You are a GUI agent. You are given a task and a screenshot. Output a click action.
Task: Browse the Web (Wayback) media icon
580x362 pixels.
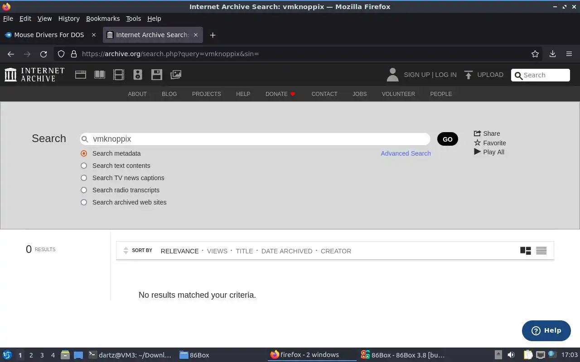pos(81,75)
